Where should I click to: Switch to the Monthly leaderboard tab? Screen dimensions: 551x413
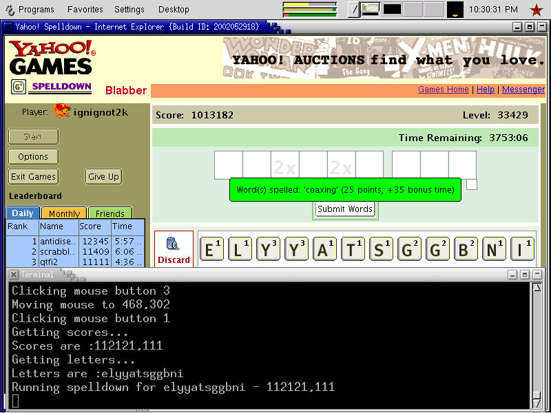(x=64, y=213)
